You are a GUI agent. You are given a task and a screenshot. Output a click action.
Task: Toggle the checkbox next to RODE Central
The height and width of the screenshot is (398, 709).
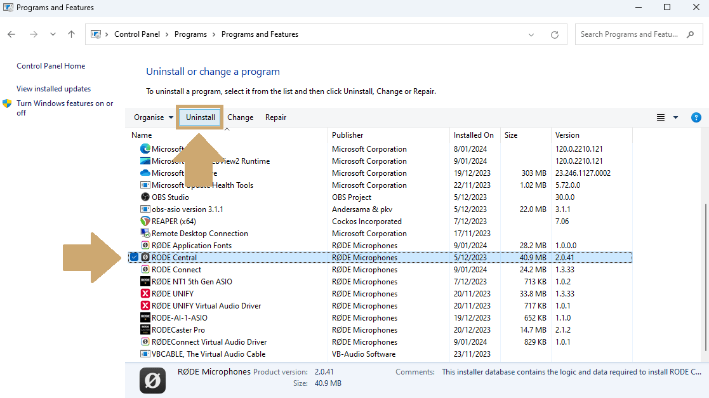pyautogui.click(x=134, y=257)
